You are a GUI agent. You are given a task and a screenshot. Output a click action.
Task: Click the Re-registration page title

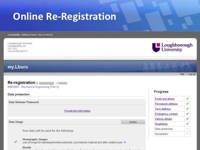[21, 83]
